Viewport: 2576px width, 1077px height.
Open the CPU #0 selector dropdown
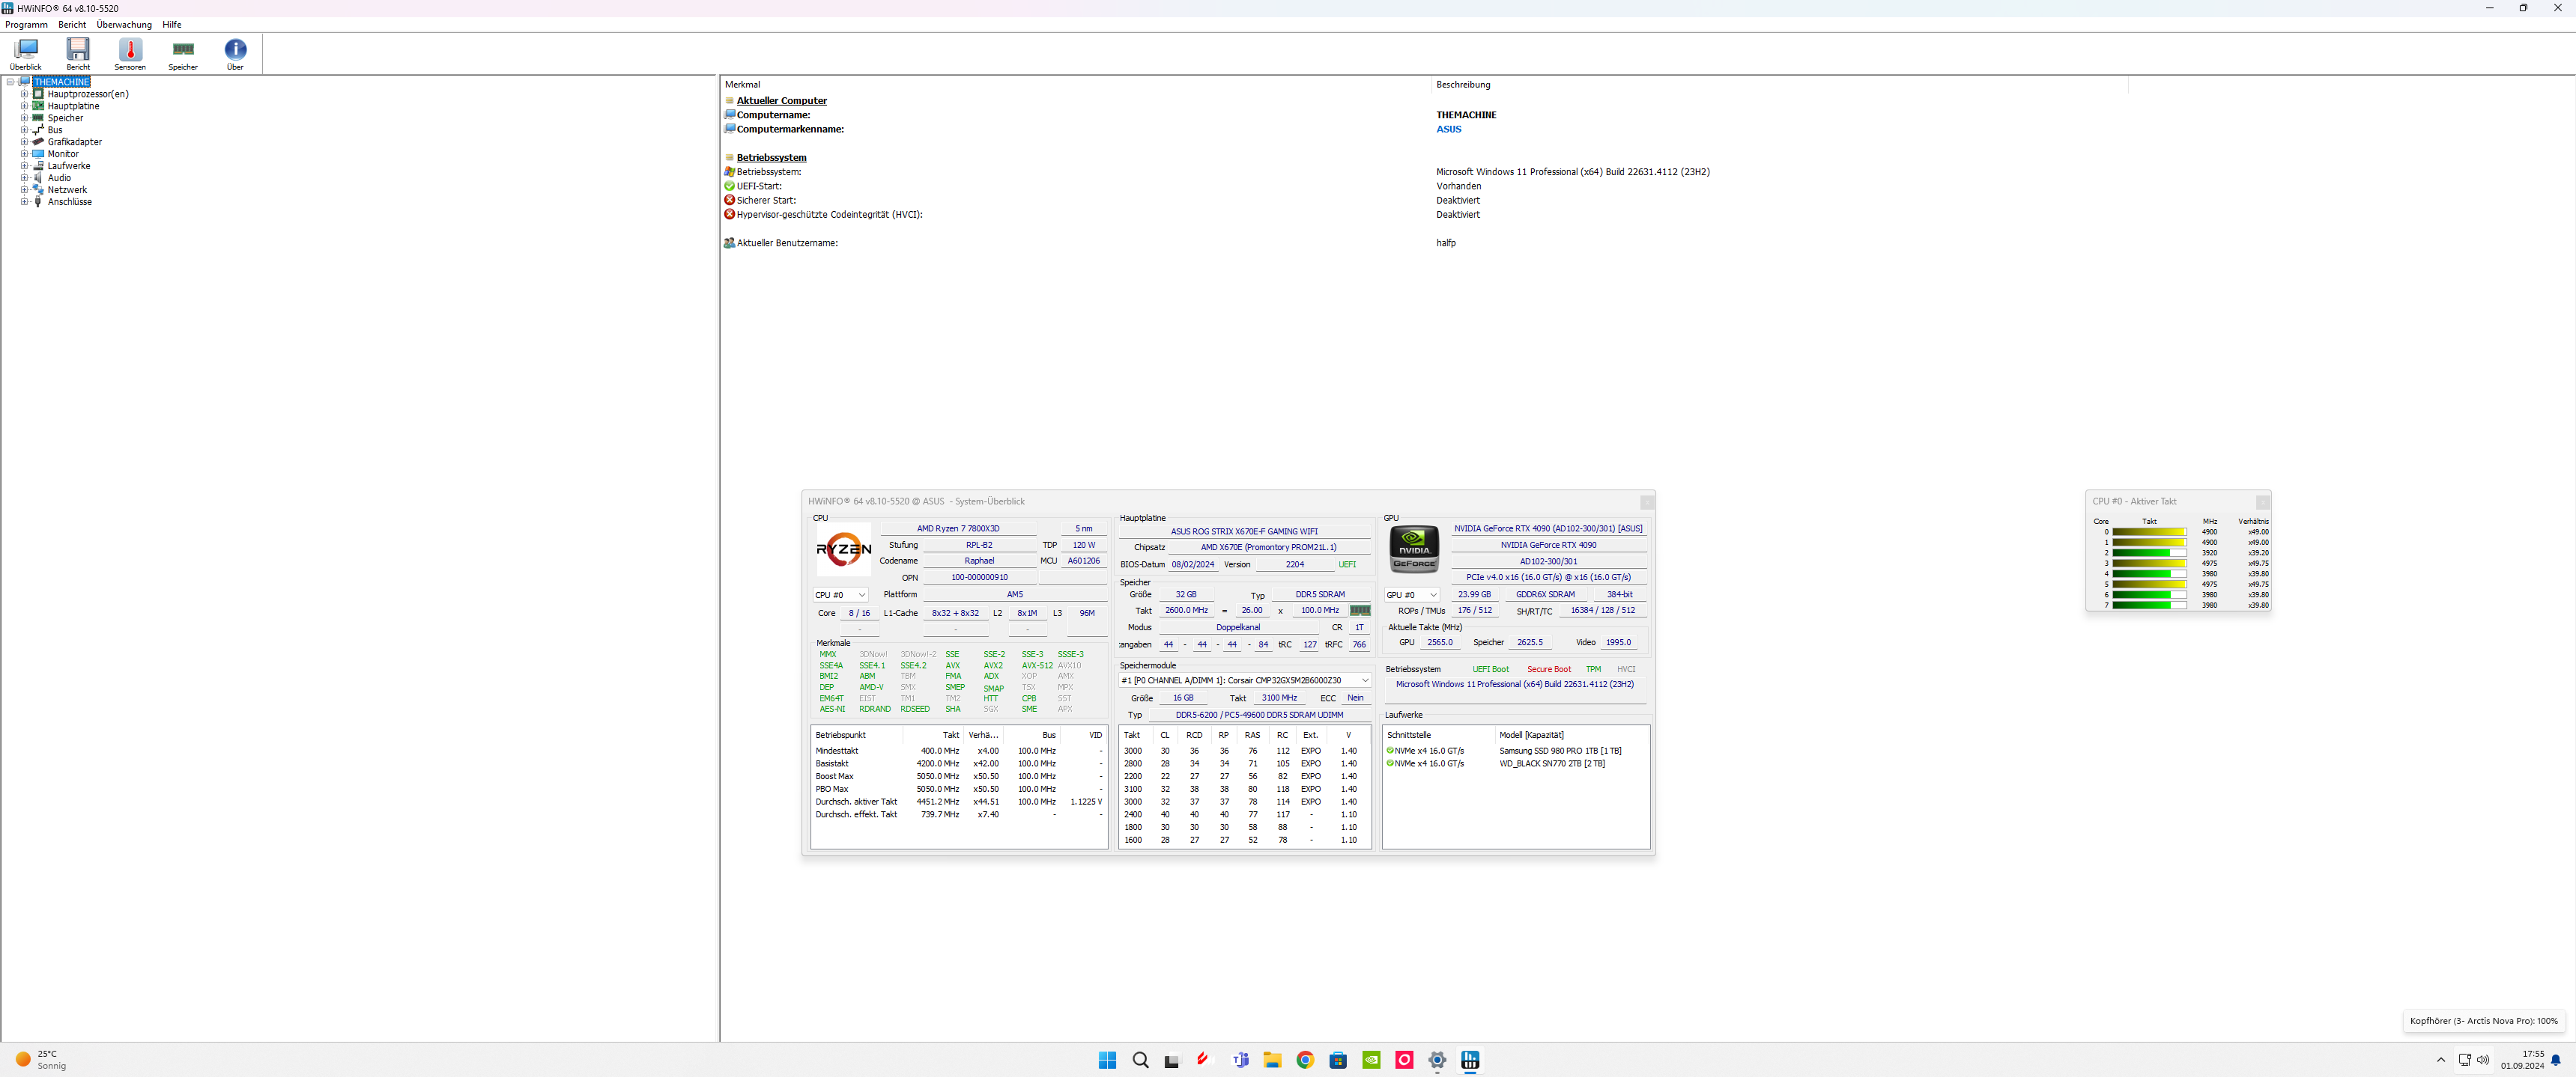coord(840,594)
